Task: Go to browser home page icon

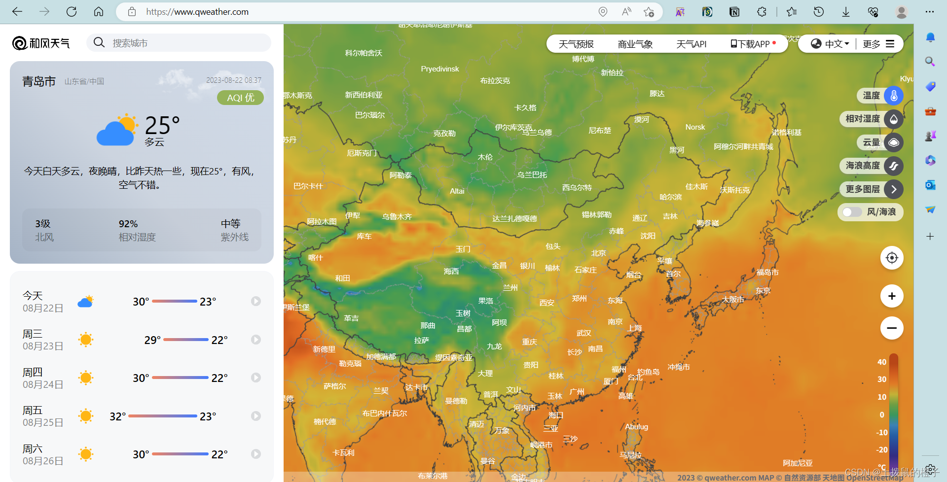Action: pyautogui.click(x=99, y=12)
